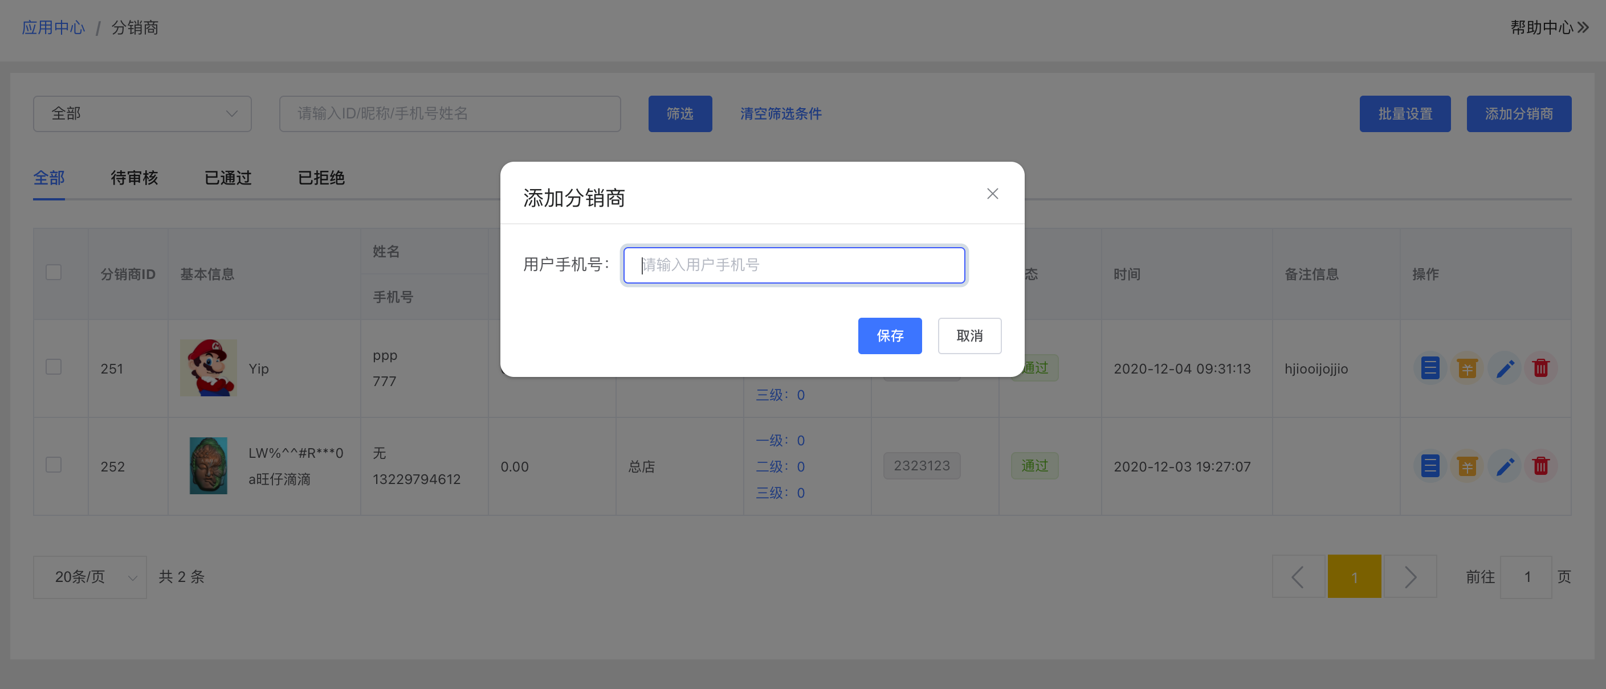Click the 取消 button in dialog
The width and height of the screenshot is (1606, 689).
[x=969, y=336]
